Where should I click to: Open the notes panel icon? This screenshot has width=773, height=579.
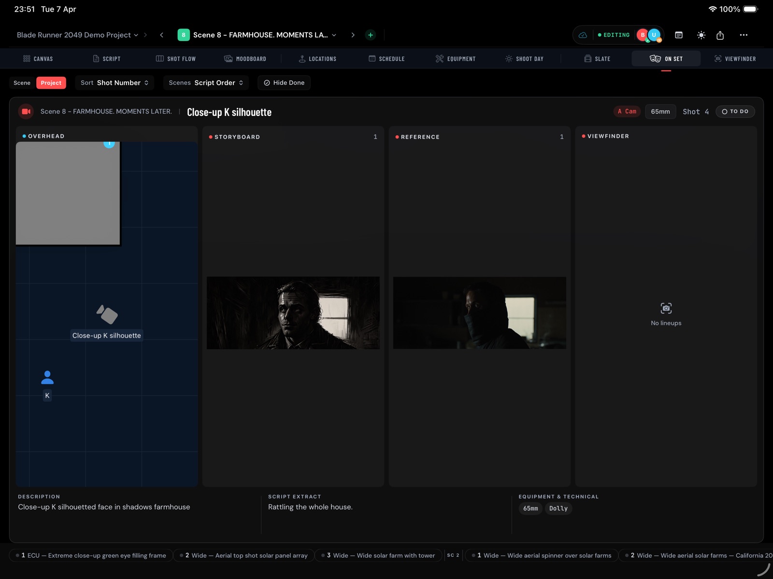679,35
